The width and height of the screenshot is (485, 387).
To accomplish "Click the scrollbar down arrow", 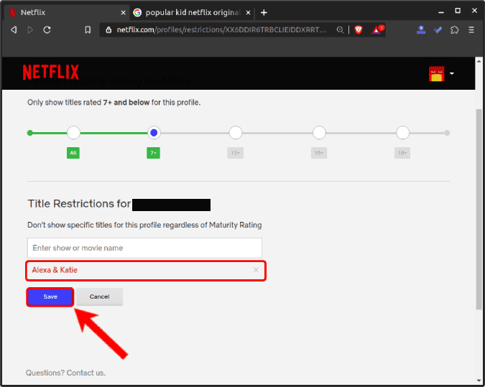I will pos(479,381).
